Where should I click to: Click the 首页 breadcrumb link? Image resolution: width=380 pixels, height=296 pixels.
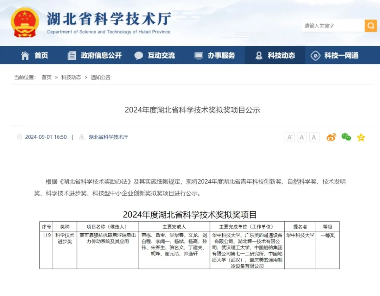point(46,77)
